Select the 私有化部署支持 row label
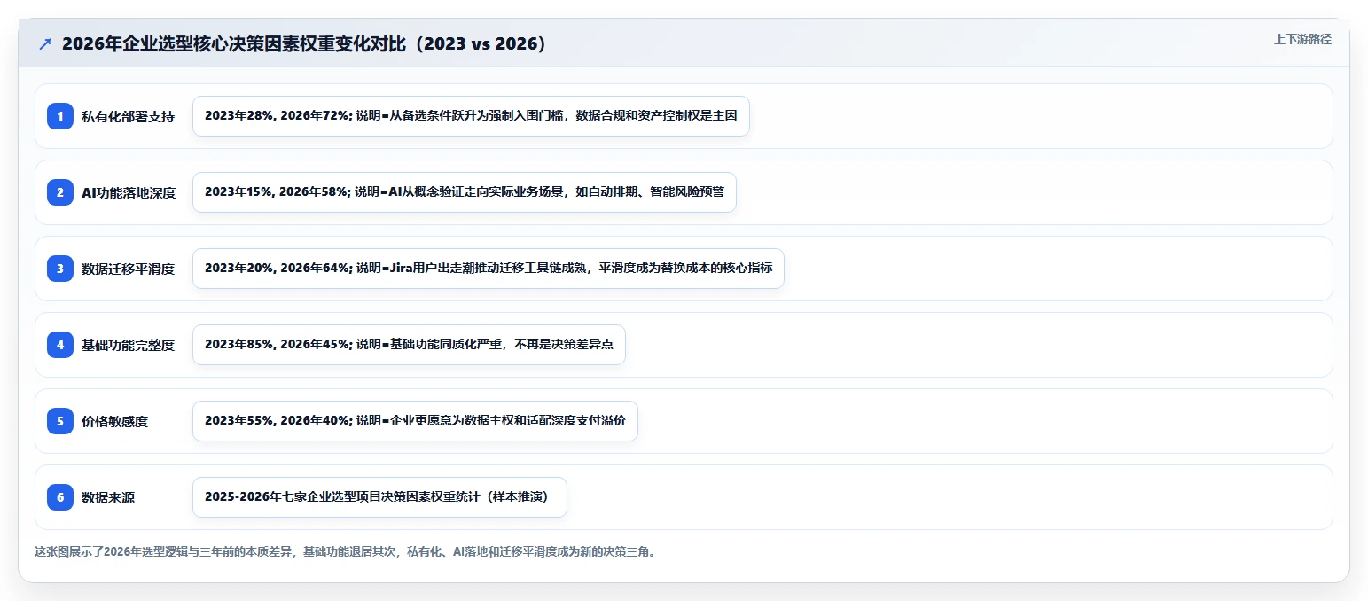1368x601 pixels. coord(128,116)
